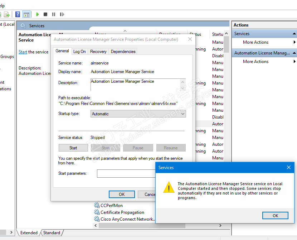
Task: Click the Resume button in Properties dialog
Action: [171, 148]
